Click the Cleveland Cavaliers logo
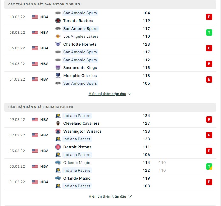Screen dimensions: 221x206 (x=58, y=123)
